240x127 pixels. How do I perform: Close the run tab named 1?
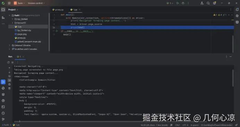(x=23, y=56)
